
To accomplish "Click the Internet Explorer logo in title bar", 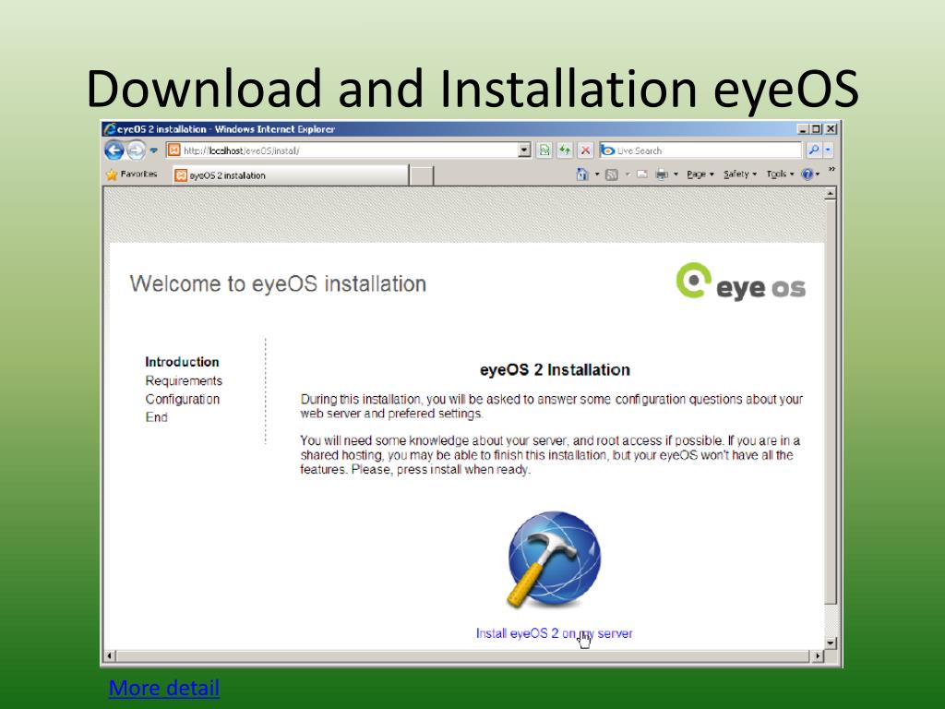I will point(110,128).
